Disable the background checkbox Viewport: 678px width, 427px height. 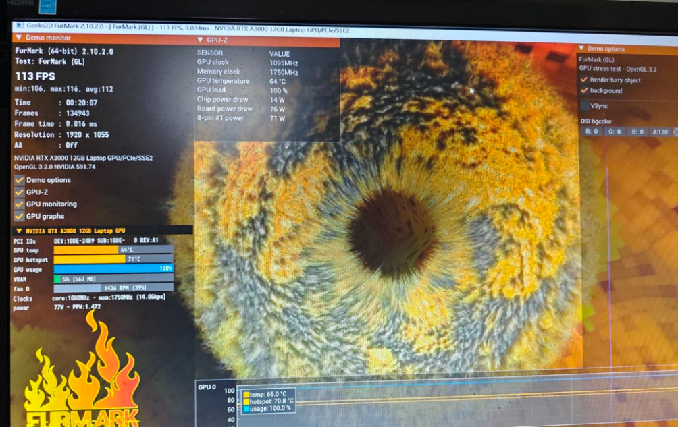(x=584, y=90)
